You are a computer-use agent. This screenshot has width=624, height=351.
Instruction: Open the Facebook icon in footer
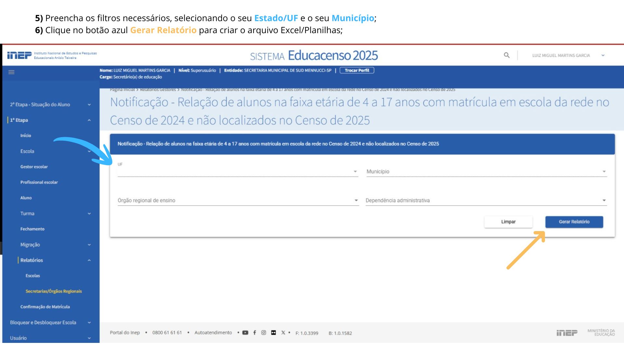click(254, 332)
